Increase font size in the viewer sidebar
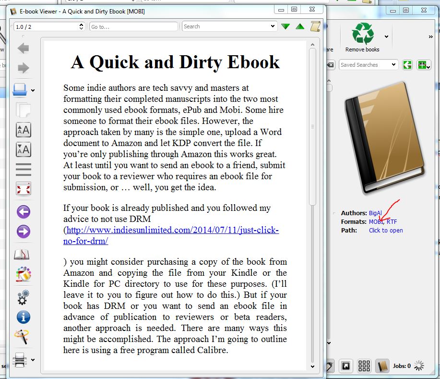This screenshot has width=440, height=379. [x=23, y=130]
